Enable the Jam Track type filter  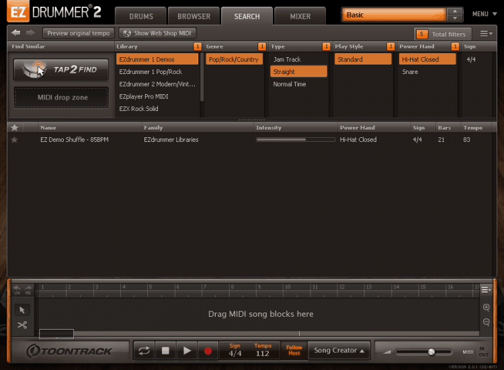pos(298,59)
